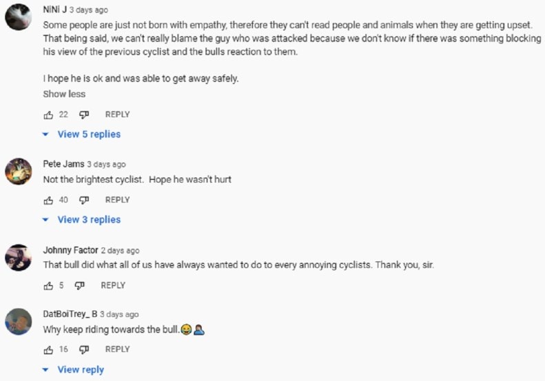Open Pete Jams' profile avatar
Viewport: 545px width, 381px height.
pyautogui.click(x=19, y=172)
